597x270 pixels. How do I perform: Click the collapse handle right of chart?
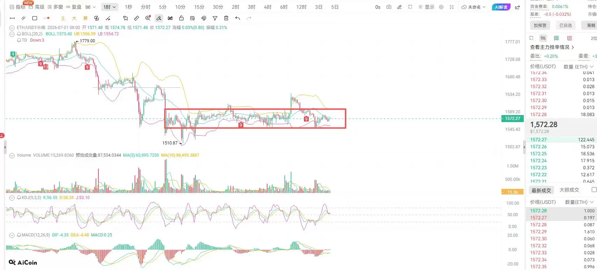pyautogui.click(x=524, y=147)
